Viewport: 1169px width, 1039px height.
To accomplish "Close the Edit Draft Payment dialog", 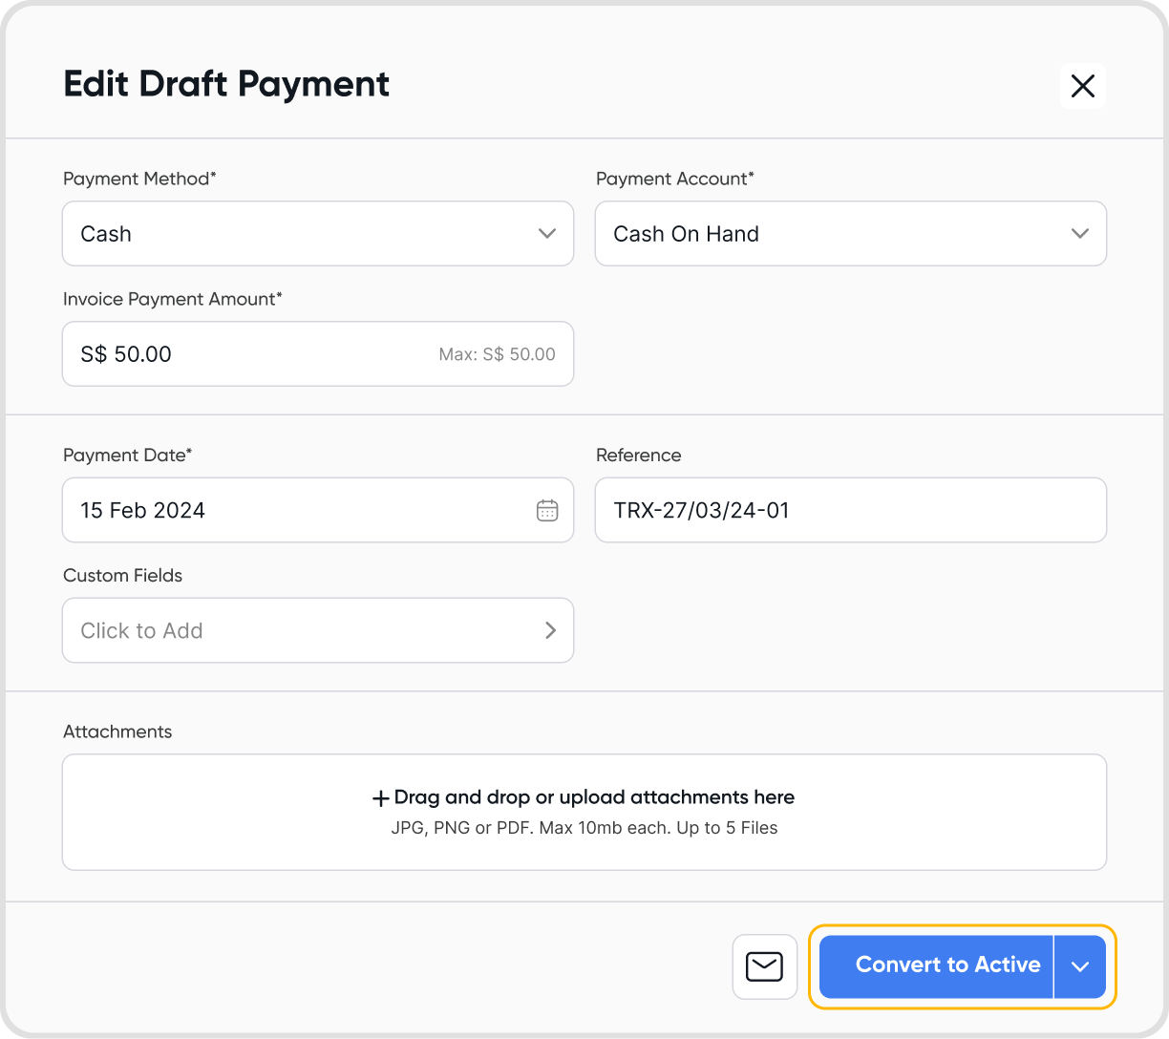I will 1082,86.
